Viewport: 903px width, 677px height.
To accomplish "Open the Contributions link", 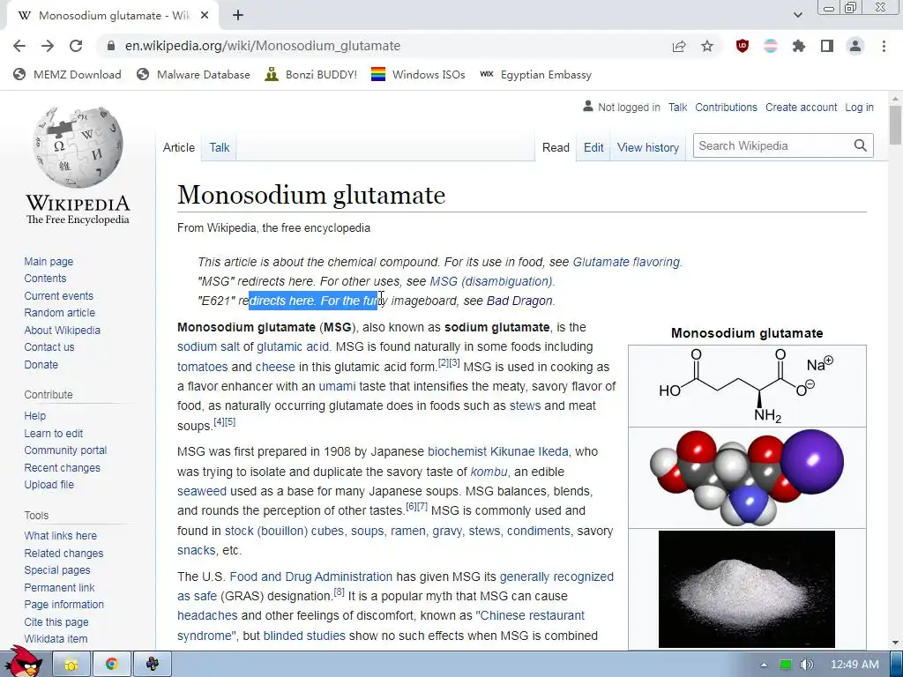I will [x=727, y=107].
